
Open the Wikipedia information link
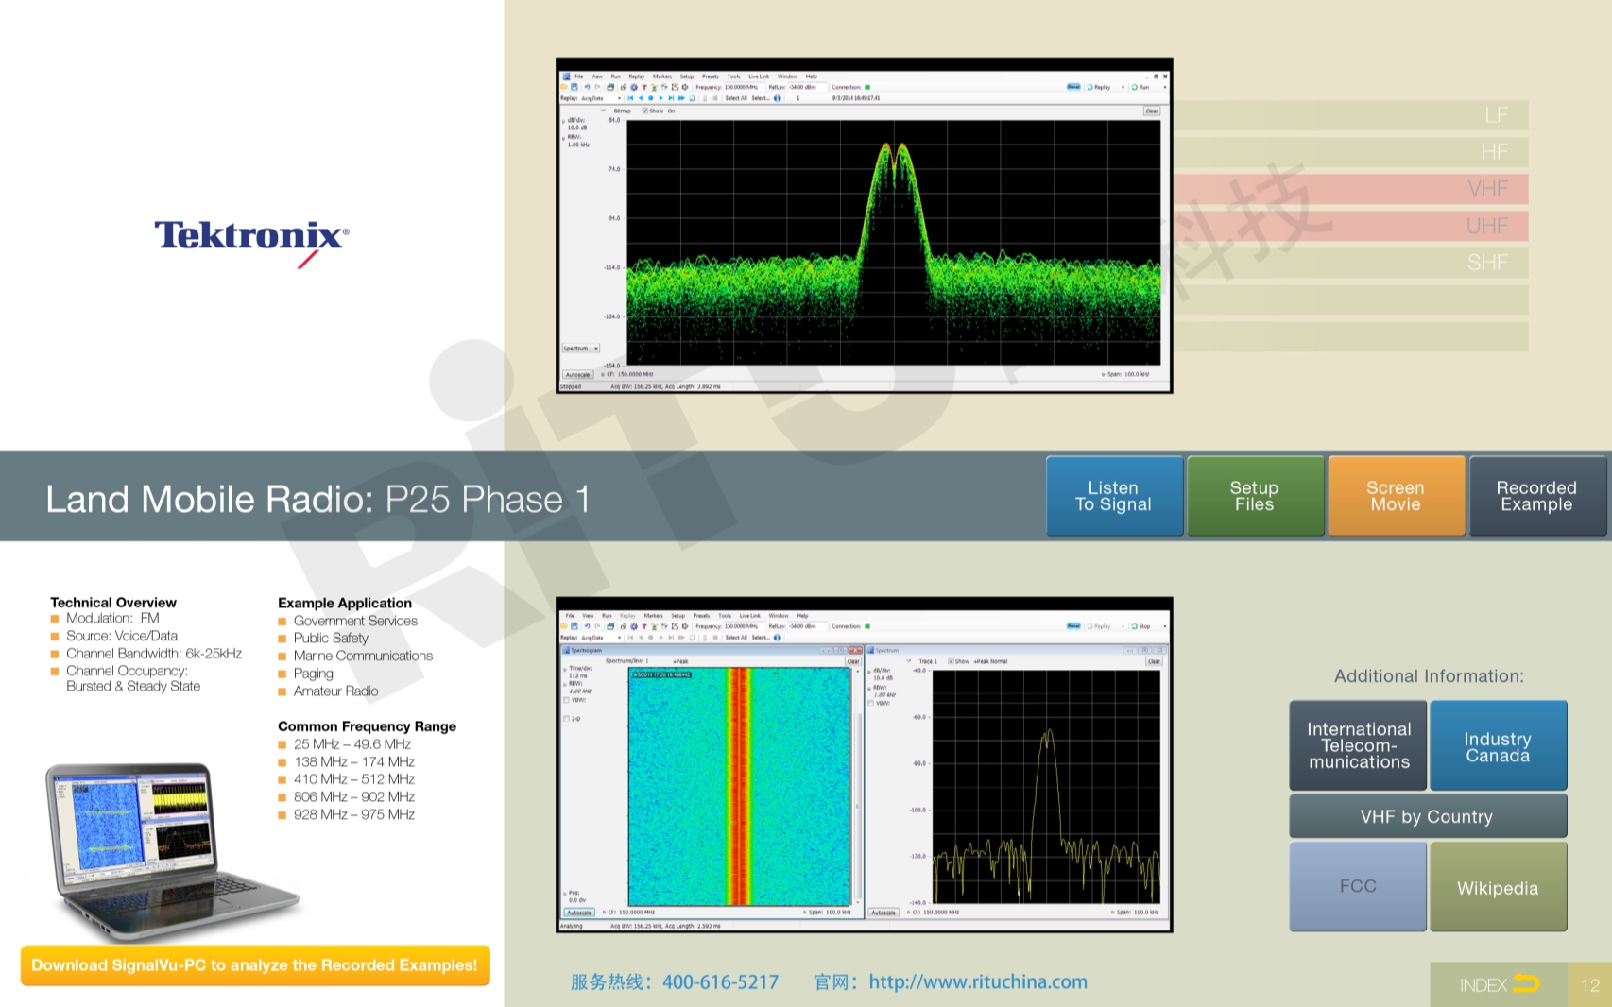coord(1498,887)
